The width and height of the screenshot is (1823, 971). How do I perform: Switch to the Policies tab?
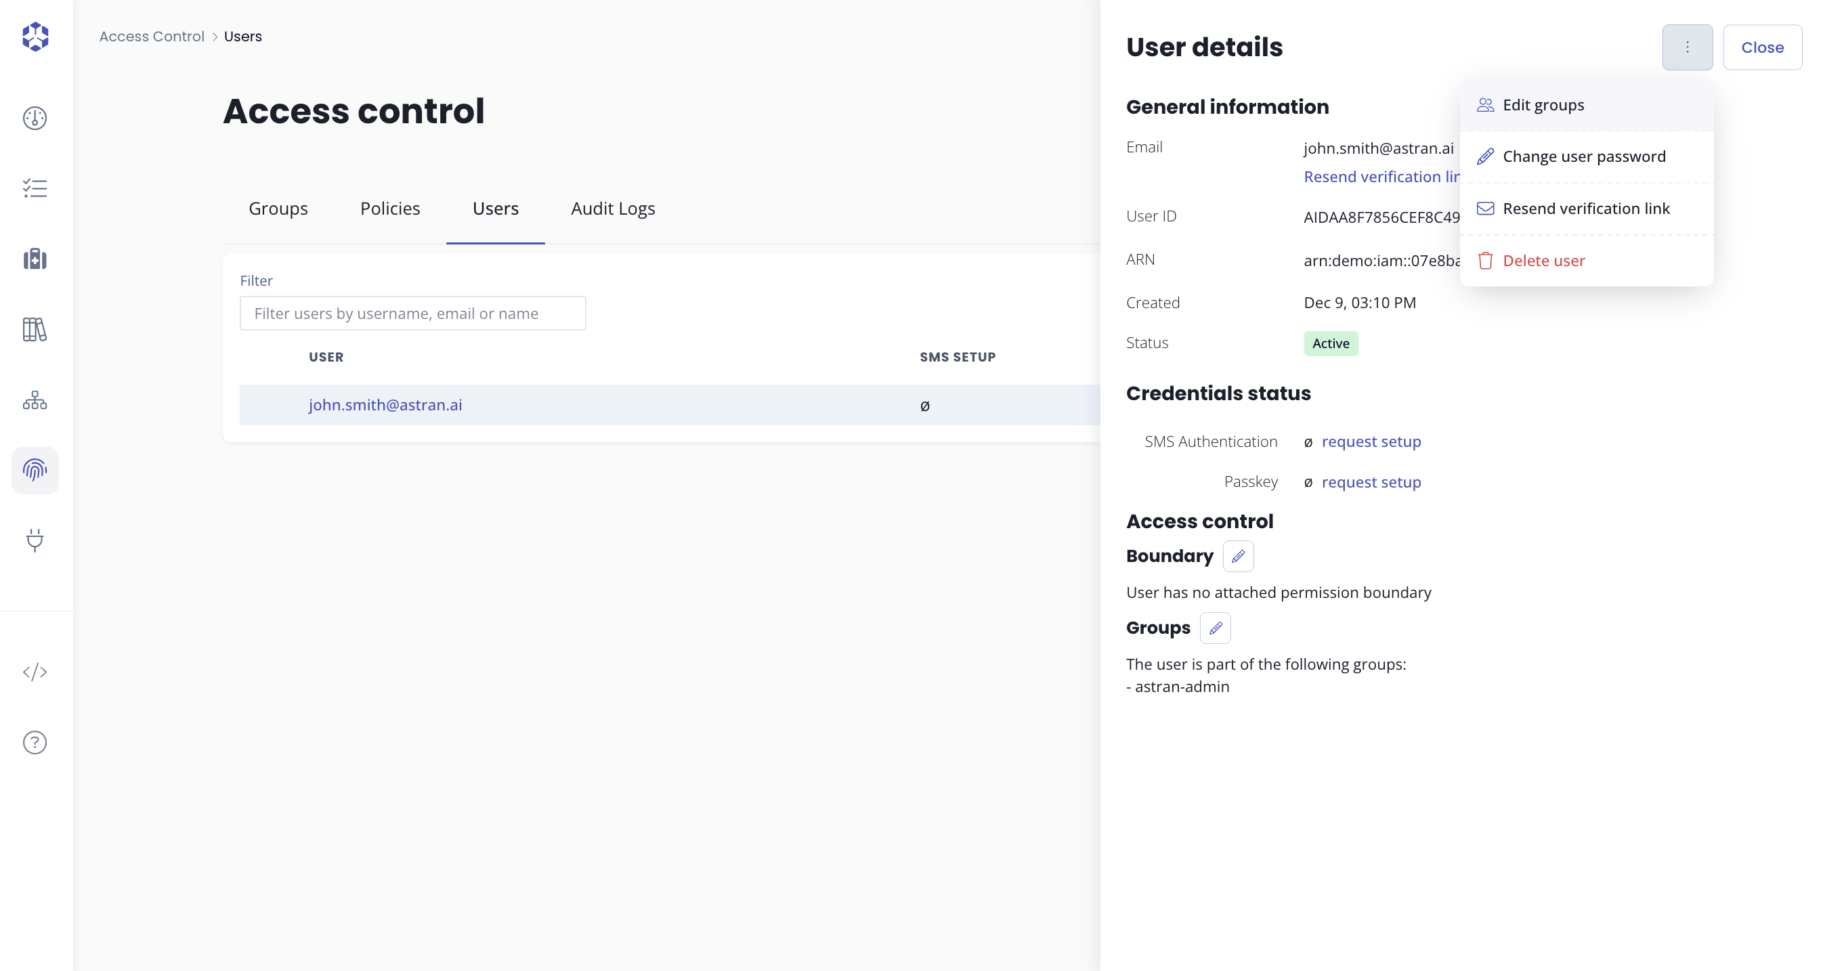point(390,208)
